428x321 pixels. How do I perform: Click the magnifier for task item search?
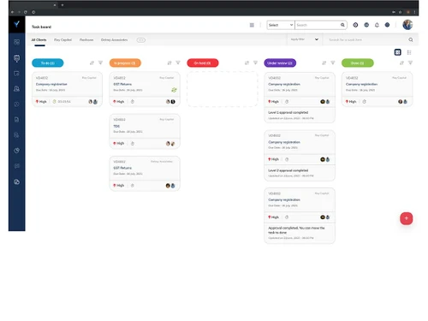[x=411, y=39]
